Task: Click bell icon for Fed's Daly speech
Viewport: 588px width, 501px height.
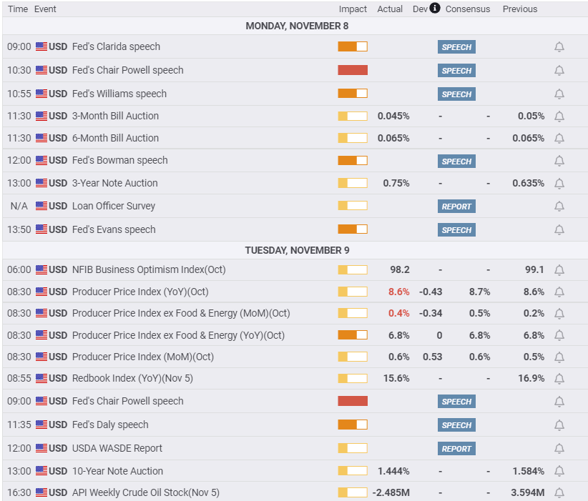Action: [559, 425]
